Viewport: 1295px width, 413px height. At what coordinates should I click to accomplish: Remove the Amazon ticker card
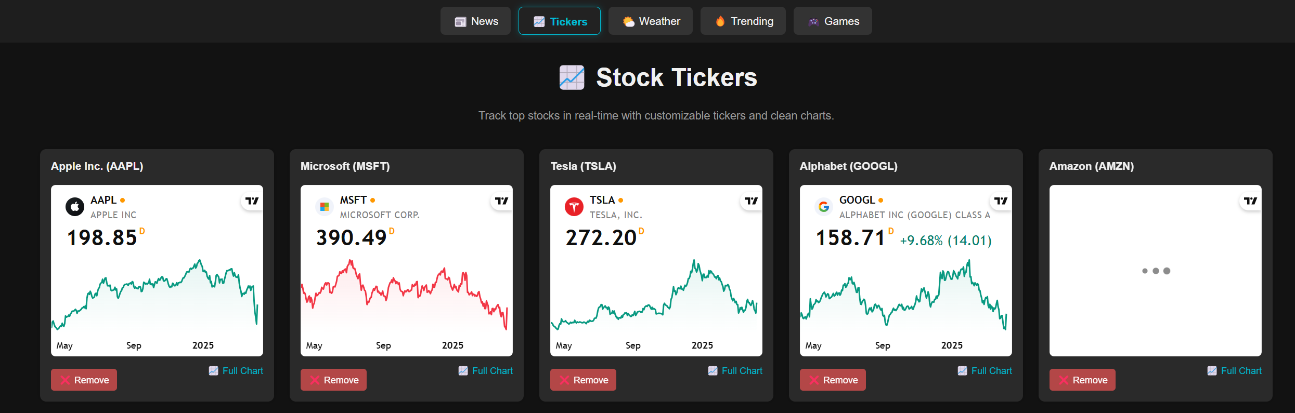[1083, 380]
